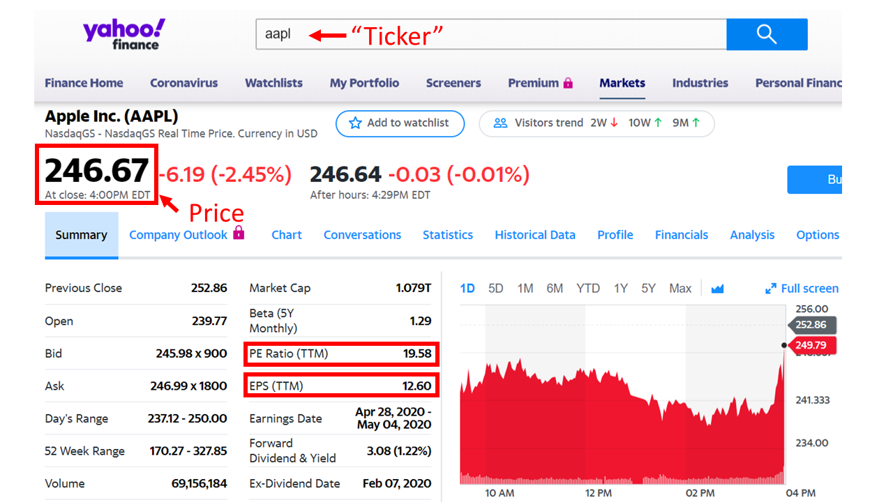Open the Conversations tab
The image size is (893, 502).
click(x=362, y=235)
